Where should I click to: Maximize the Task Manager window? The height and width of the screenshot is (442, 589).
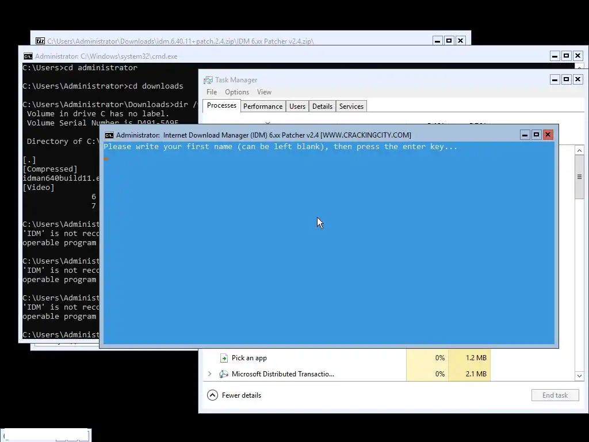pos(567,79)
